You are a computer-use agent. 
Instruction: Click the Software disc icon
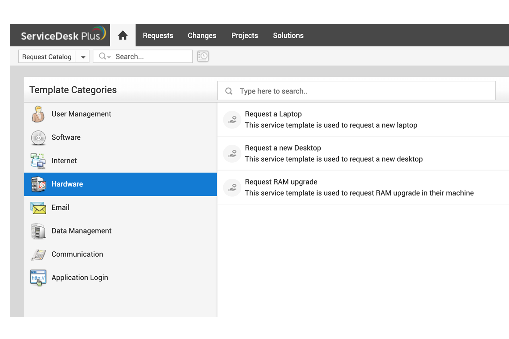[38, 138]
